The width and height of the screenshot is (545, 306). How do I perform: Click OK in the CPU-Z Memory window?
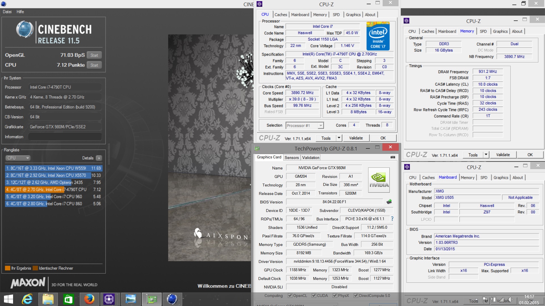click(530, 155)
